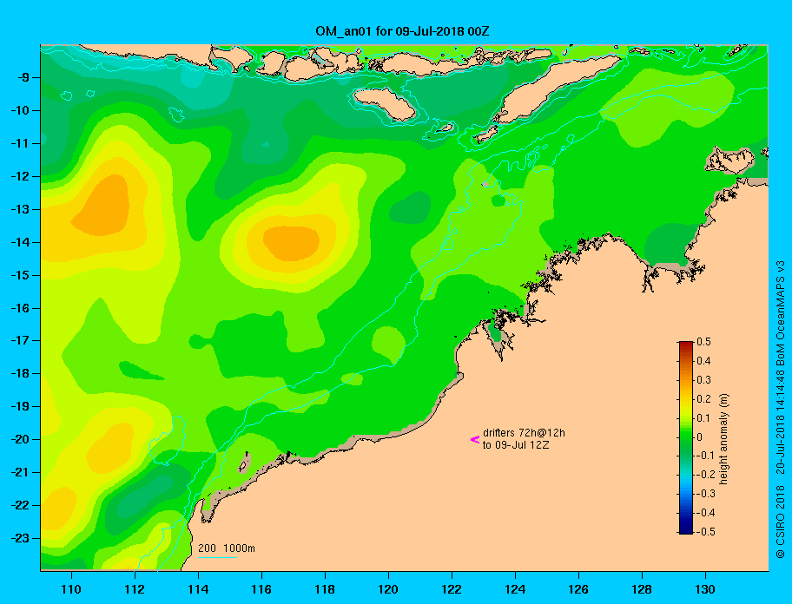
Task: Click latitude label '-16'
Action: point(20,308)
